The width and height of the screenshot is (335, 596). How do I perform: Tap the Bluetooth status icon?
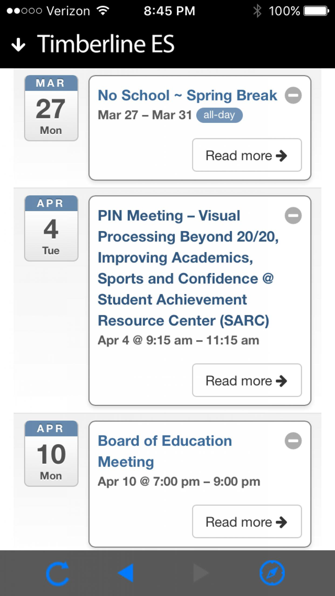[x=257, y=11]
